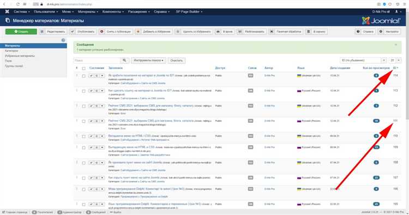Click the Редактировать toolbar button
409x215 pixels.
click(x=53, y=32)
